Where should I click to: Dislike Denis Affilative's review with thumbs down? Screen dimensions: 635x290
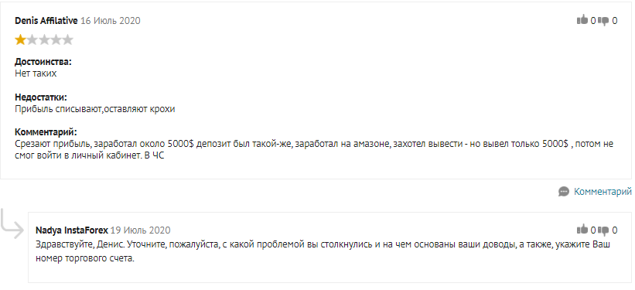603,21
